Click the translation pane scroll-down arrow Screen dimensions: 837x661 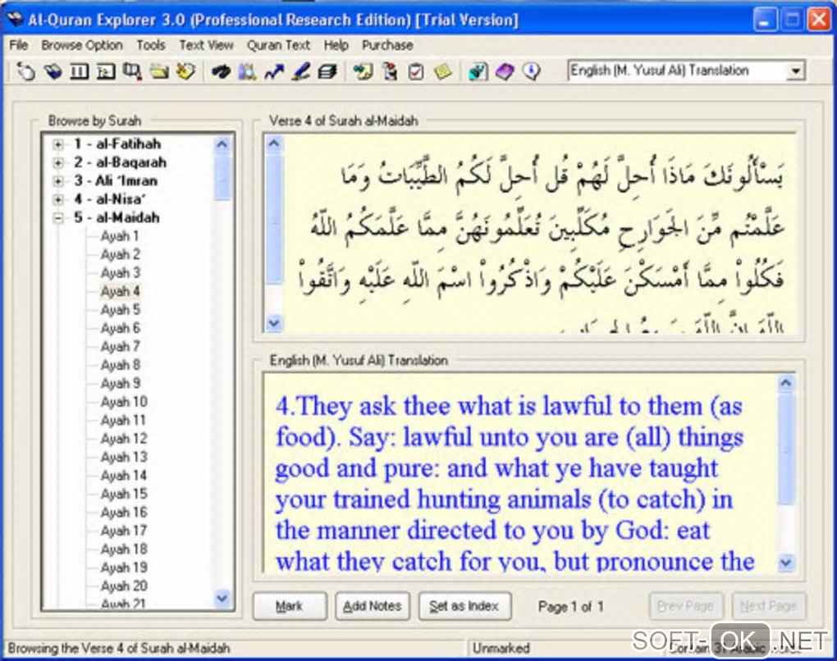click(x=786, y=563)
